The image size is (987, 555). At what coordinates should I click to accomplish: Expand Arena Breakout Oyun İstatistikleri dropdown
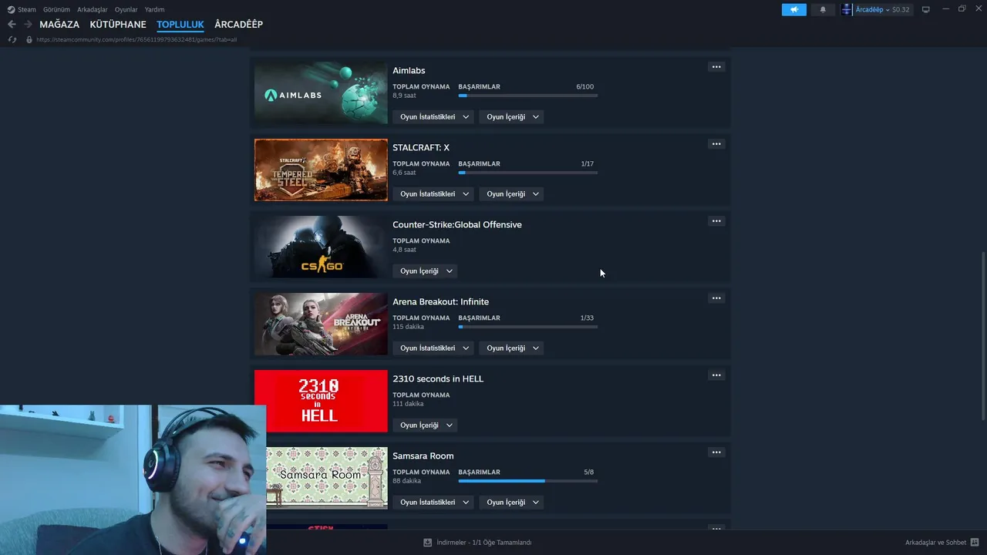tap(434, 348)
